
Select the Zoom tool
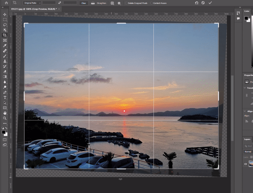(x=5, y=118)
